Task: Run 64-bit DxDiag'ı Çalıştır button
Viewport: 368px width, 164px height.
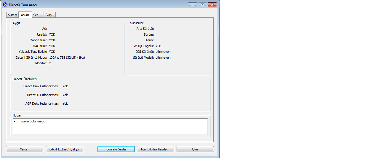Action: [x=65, y=149]
